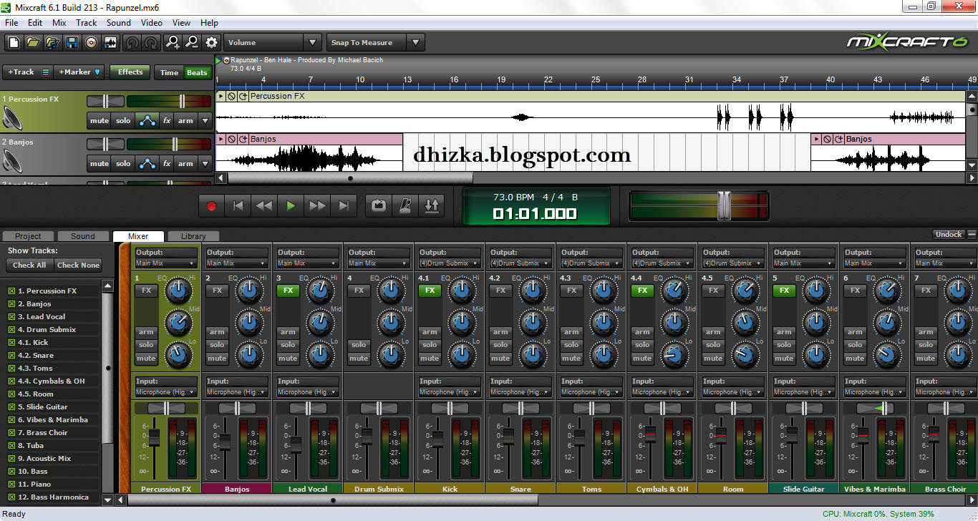
Task: Switch to the Project tab
Action: pyautogui.click(x=28, y=236)
